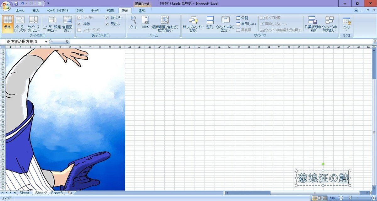
Task: Click 並べて比較 button
Action: (x=270, y=18)
